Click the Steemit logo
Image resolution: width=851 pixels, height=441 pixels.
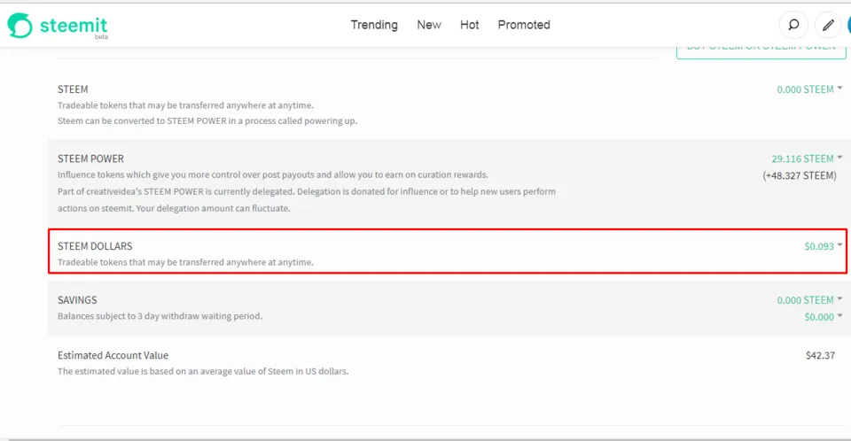click(x=58, y=26)
